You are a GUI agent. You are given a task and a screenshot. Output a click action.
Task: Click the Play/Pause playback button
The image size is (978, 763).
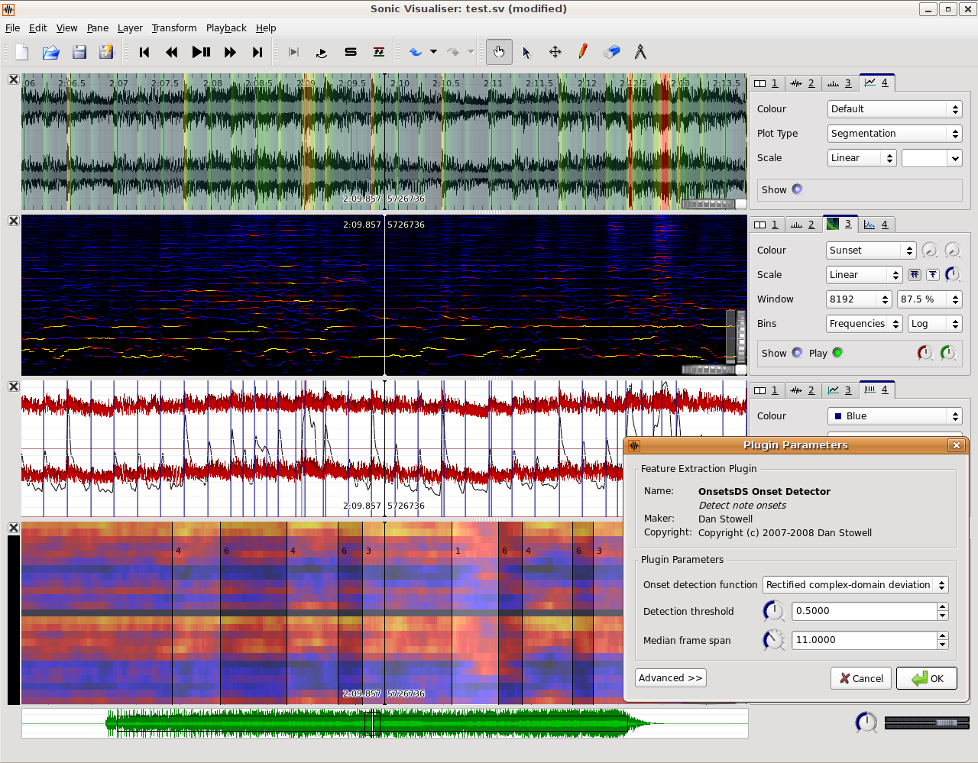(201, 52)
